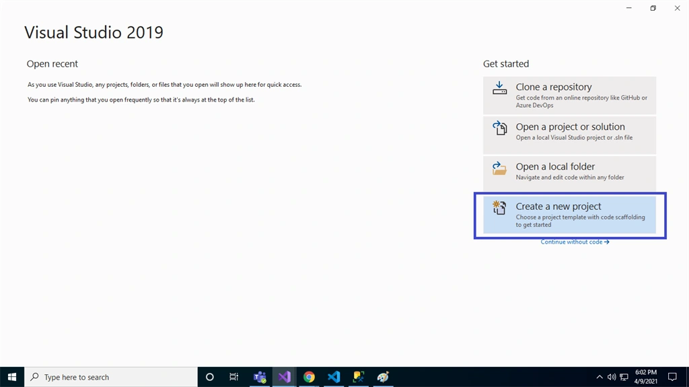689x387 pixels.
Task: Follow the Continue without code link
Action: click(575, 242)
